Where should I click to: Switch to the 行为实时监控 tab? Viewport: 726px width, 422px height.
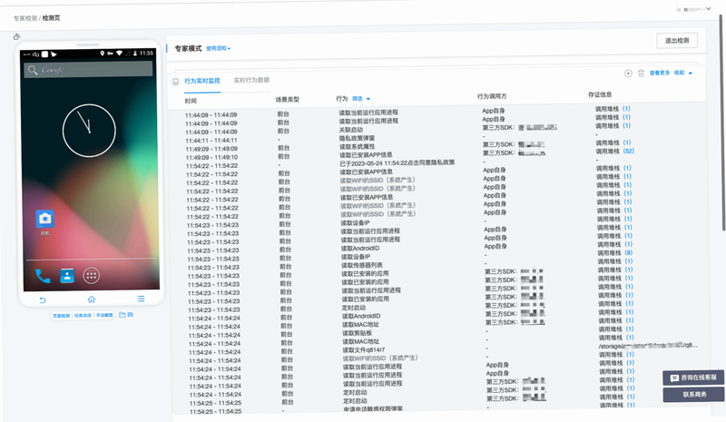click(x=201, y=81)
